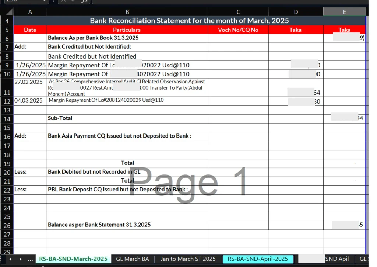
Task: Click the Bank Reconciliation Statement title cell
Action: pos(189,21)
